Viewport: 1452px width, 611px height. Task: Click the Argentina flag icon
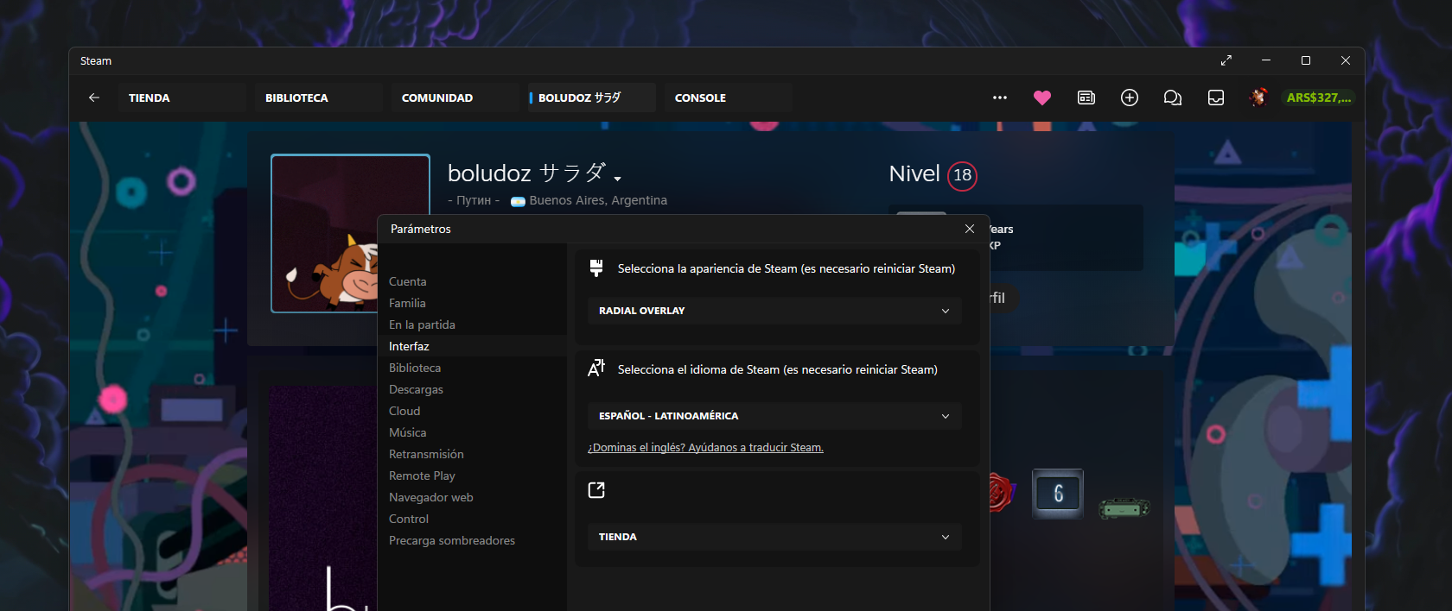click(x=518, y=201)
